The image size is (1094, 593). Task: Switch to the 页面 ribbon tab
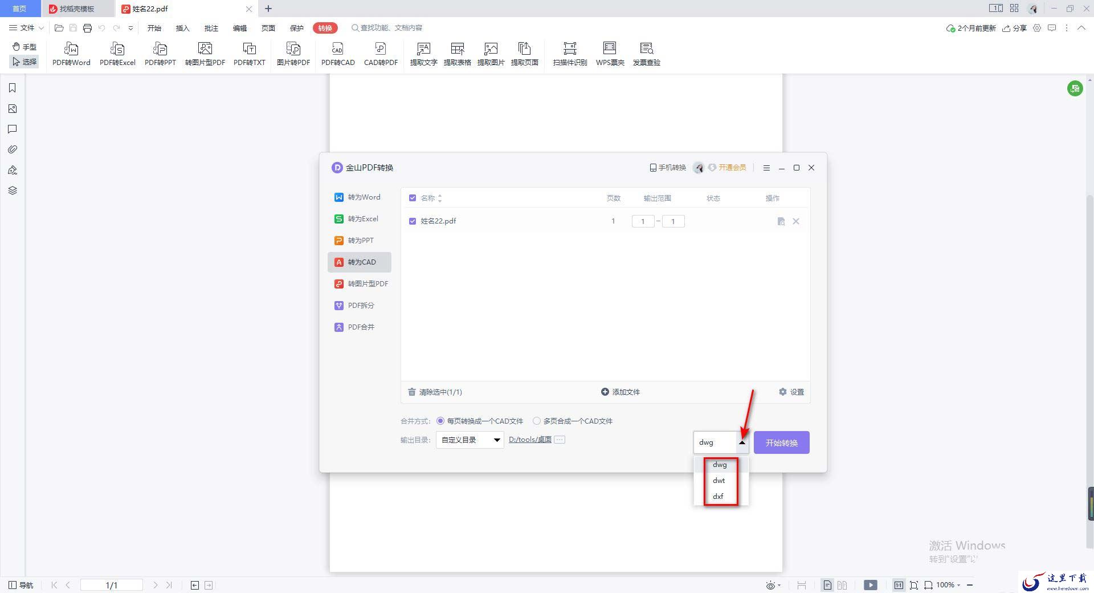pos(268,28)
